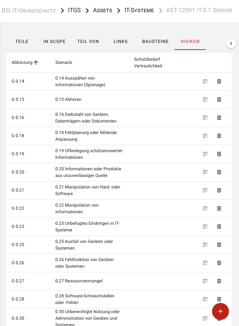Click the red add risk button

tap(220, 311)
